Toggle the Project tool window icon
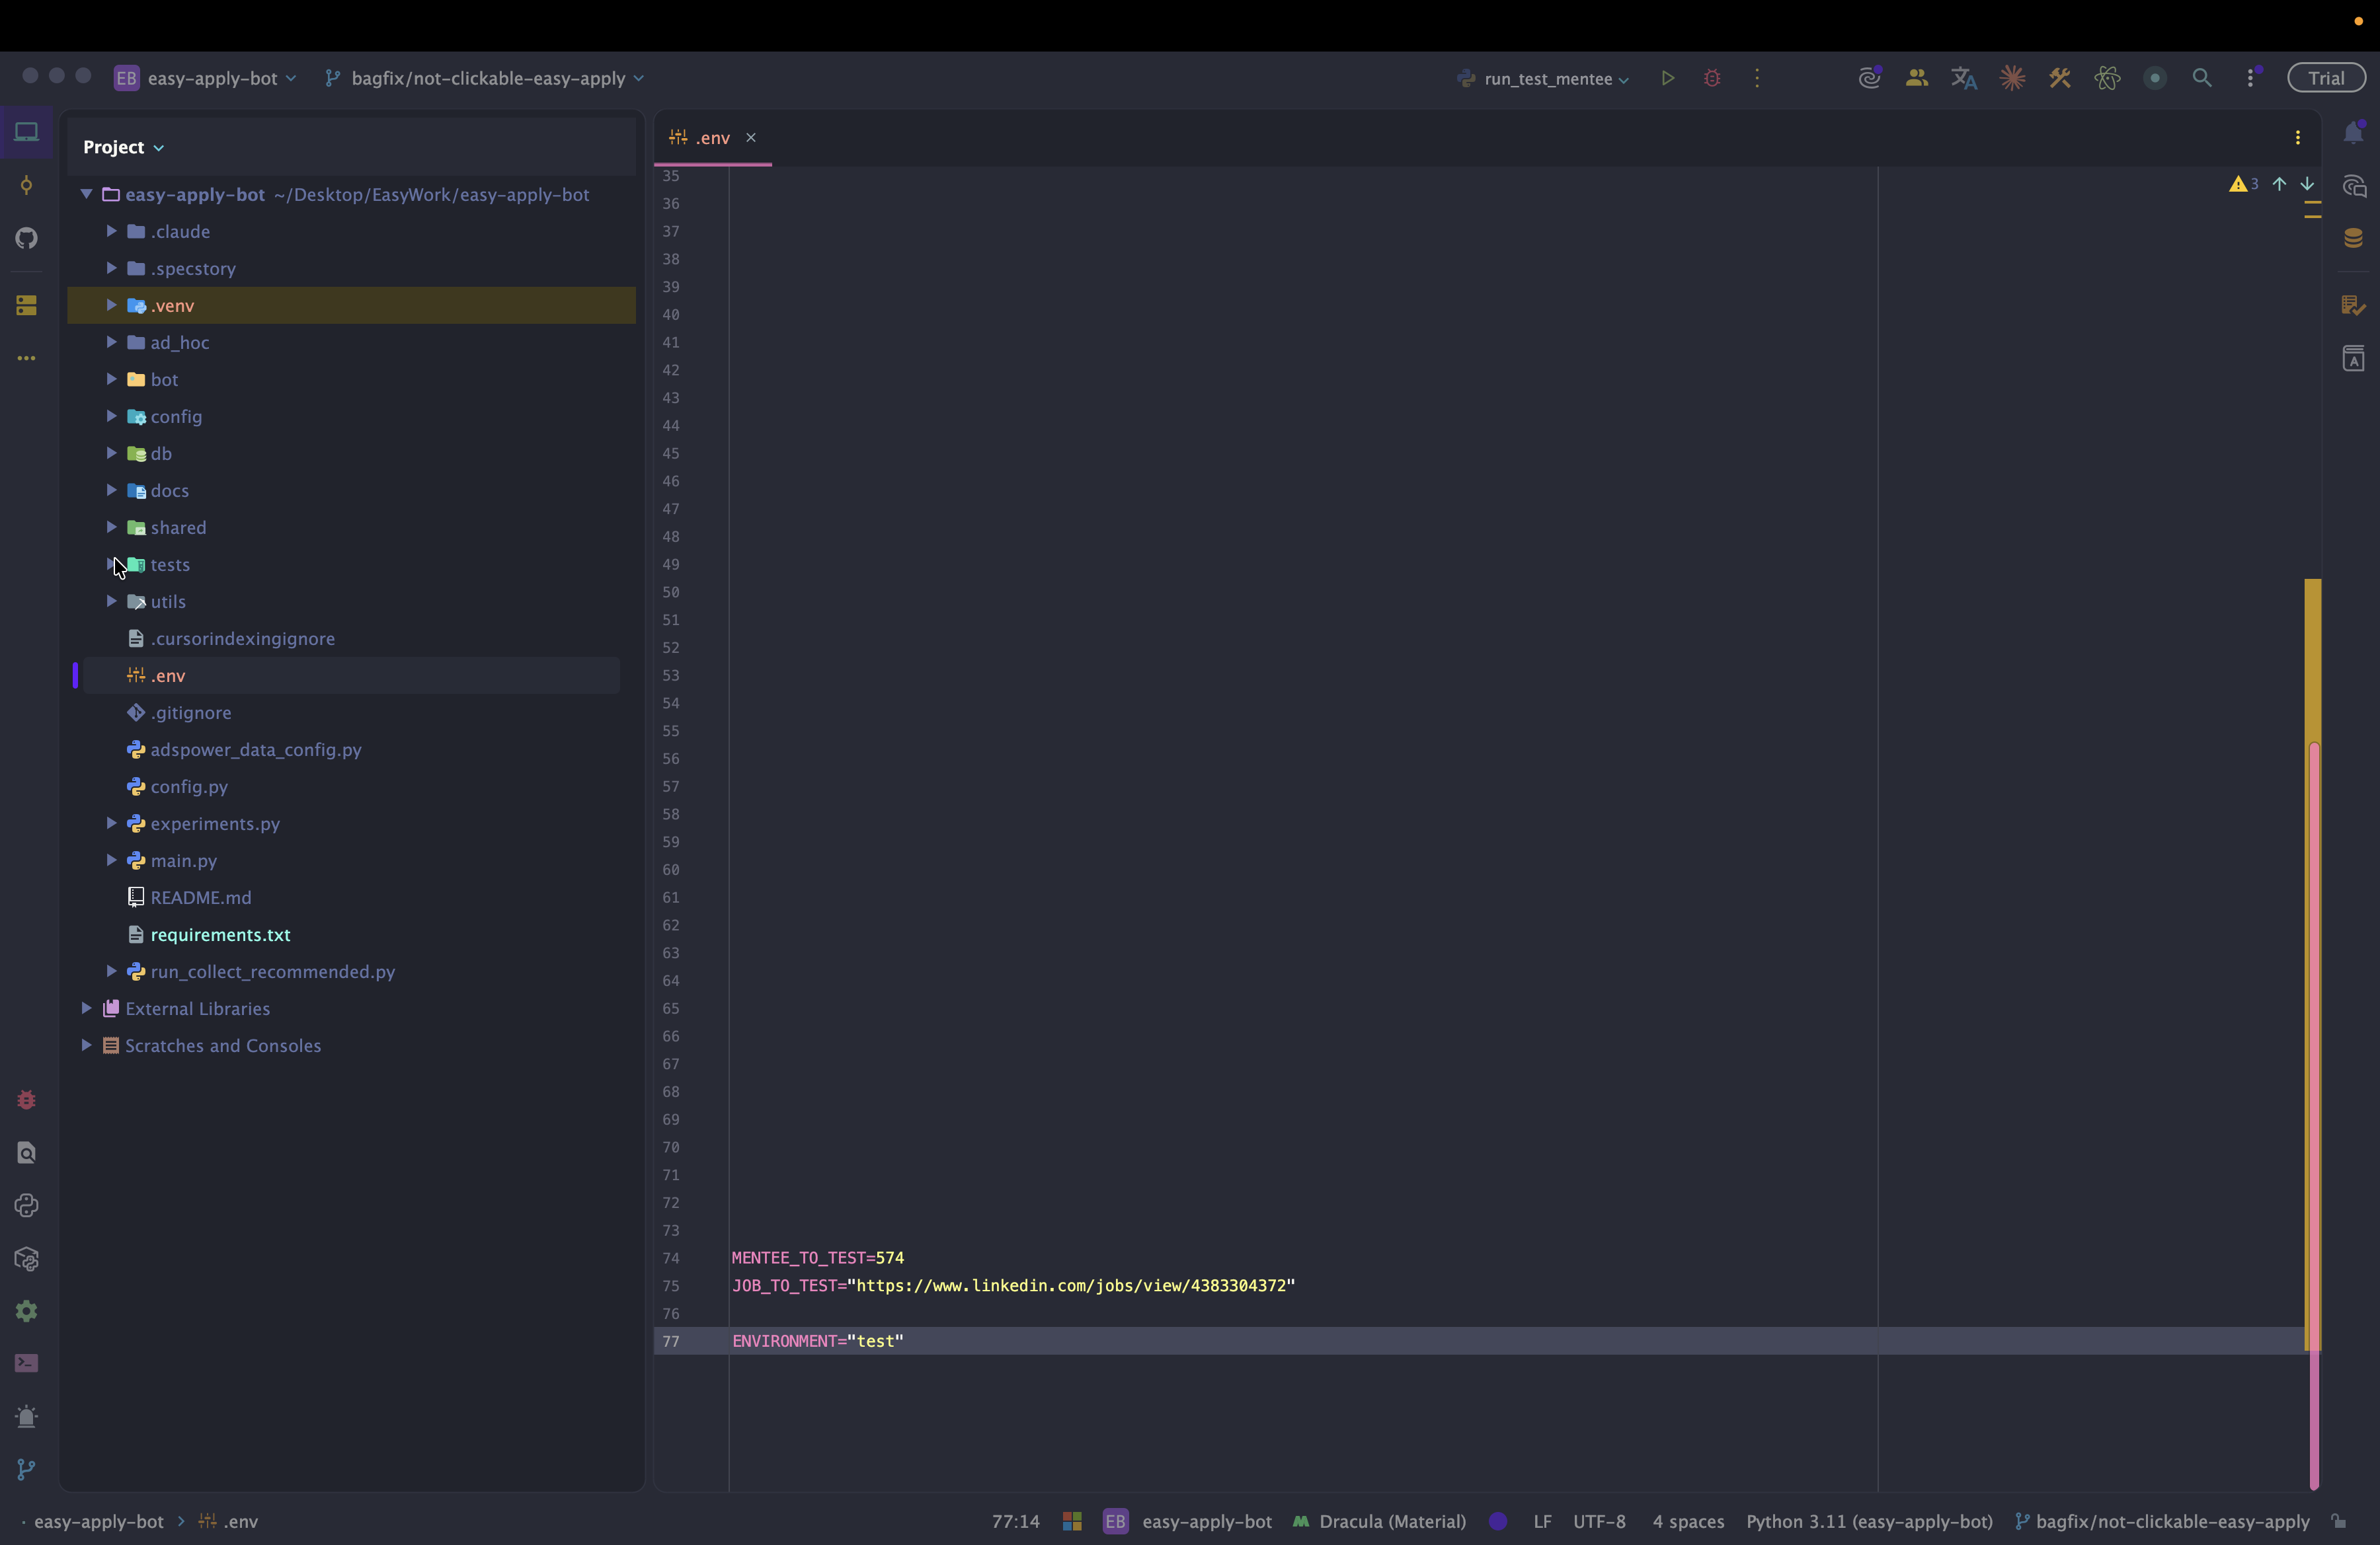This screenshot has height=1545, width=2380. click(27, 132)
